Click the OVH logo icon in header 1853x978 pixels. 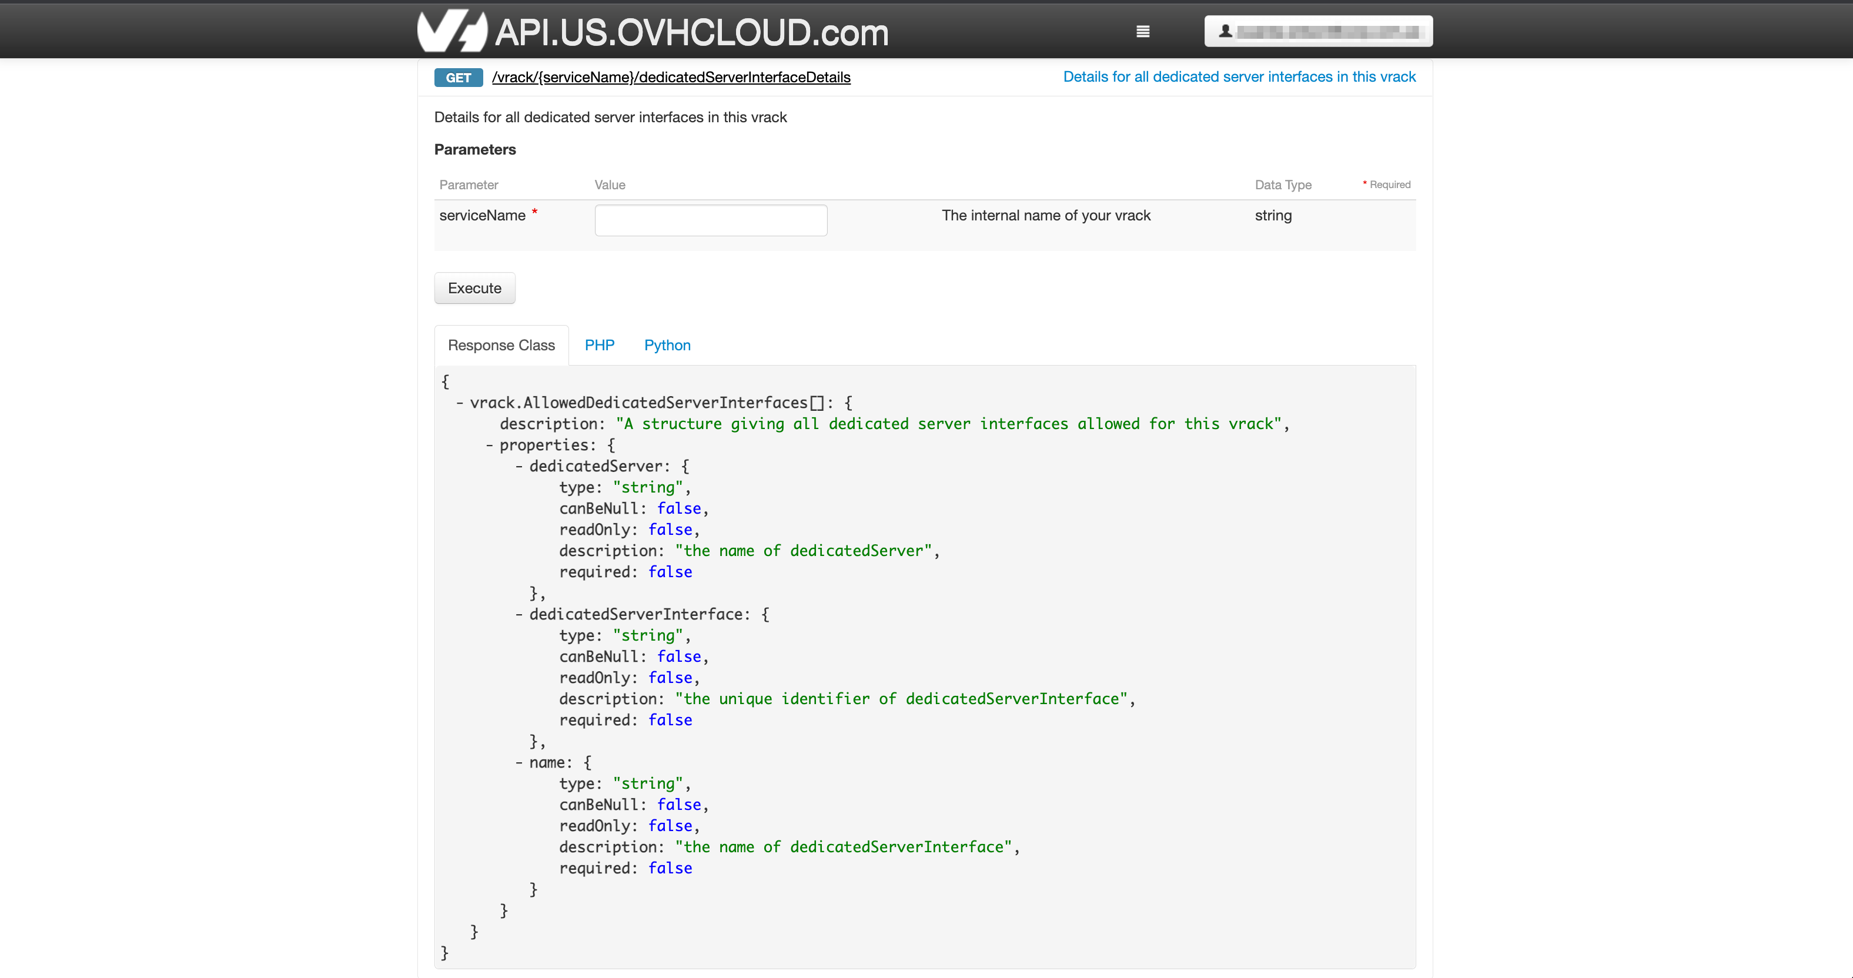453,31
